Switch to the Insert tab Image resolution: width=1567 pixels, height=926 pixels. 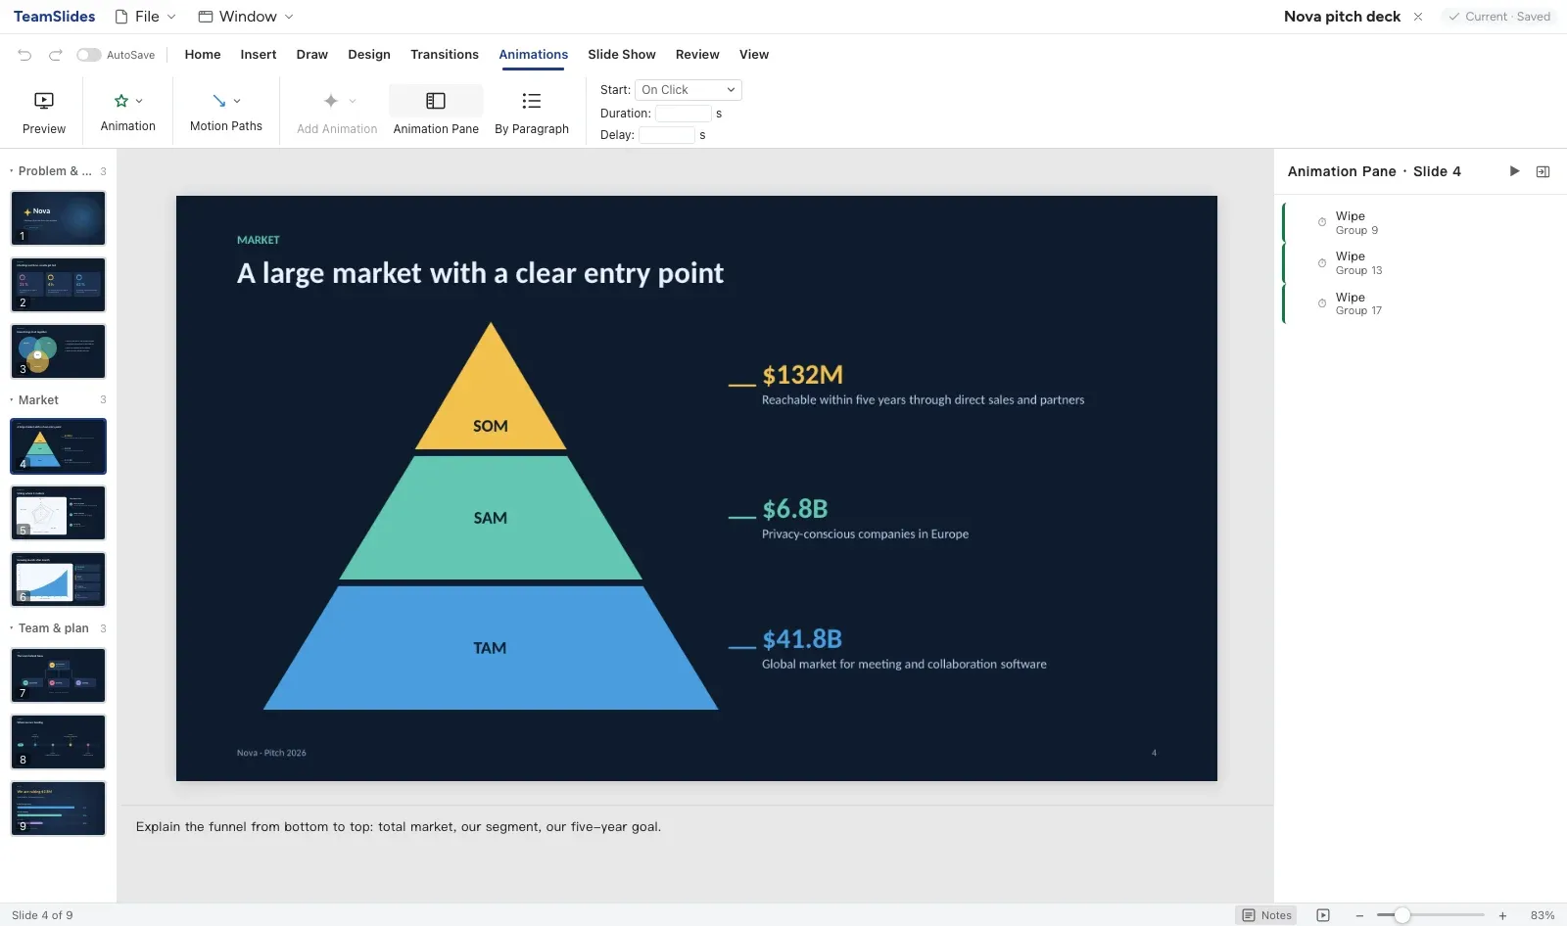click(x=259, y=55)
